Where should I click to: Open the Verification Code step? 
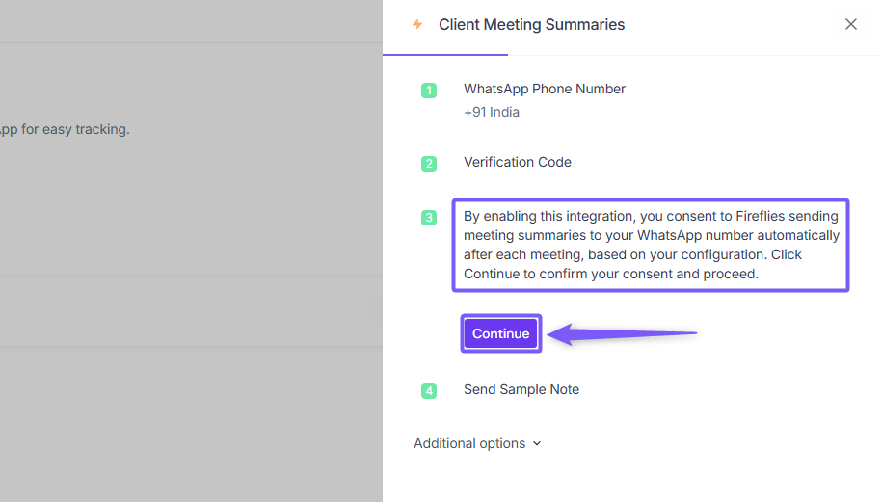point(517,162)
